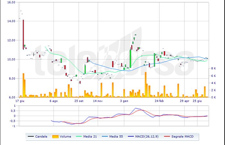Click the Volume legend label
The width and height of the screenshot is (225, 145).
pos(66,137)
